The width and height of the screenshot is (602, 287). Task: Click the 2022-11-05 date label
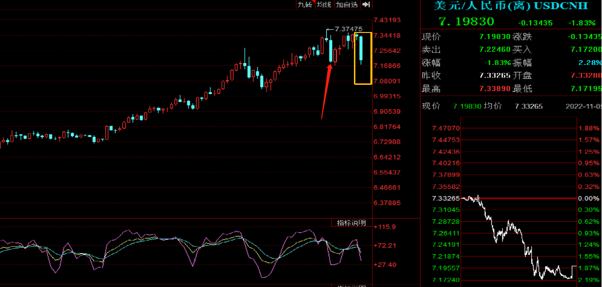pos(583,106)
